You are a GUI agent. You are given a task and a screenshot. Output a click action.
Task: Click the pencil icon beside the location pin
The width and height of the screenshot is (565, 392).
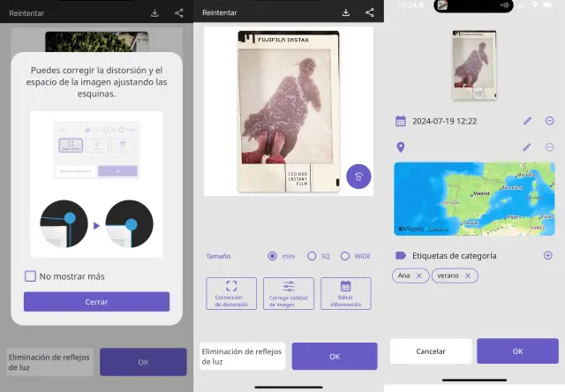(528, 147)
